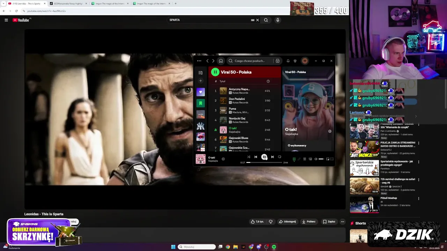
Task: Clear the SPARTA search text
Action: click(258, 20)
